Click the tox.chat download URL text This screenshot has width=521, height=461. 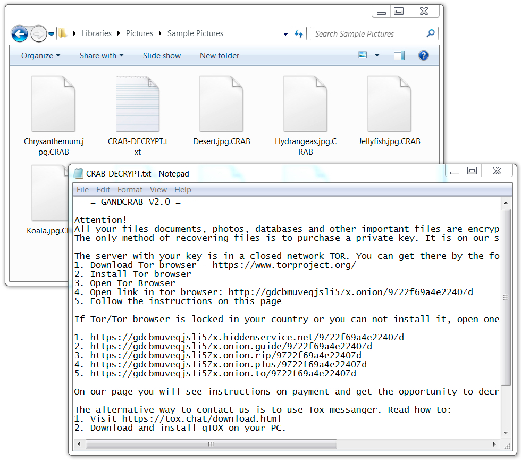[201, 418]
